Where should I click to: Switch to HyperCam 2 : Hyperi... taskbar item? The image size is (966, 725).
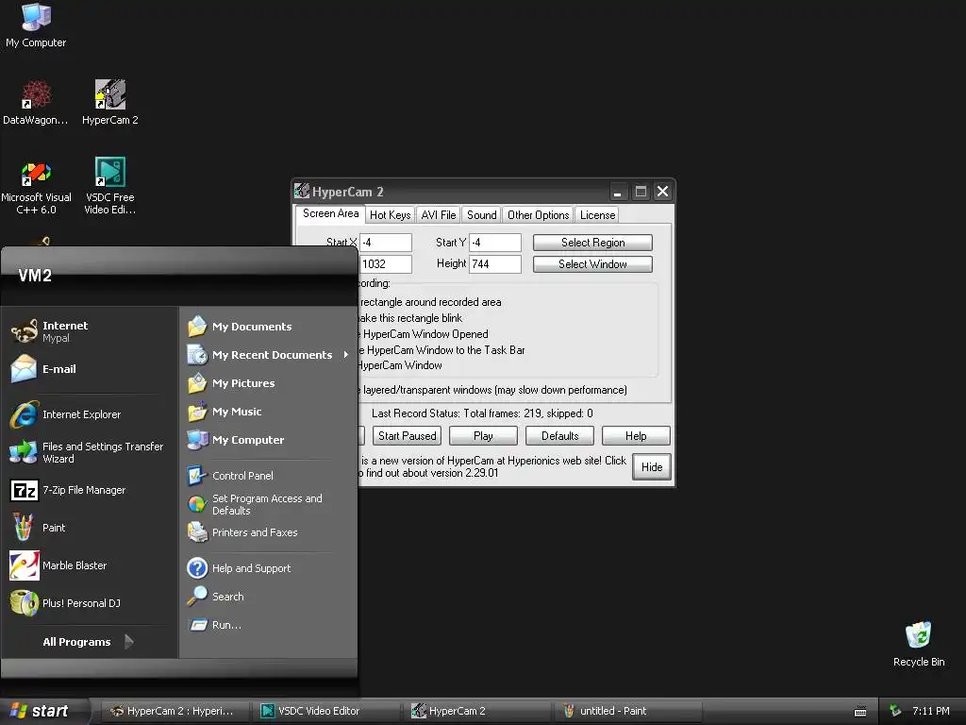pos(174,712)
